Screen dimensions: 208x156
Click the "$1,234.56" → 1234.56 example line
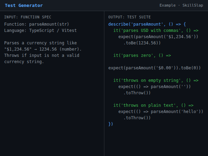pos(43,49)
